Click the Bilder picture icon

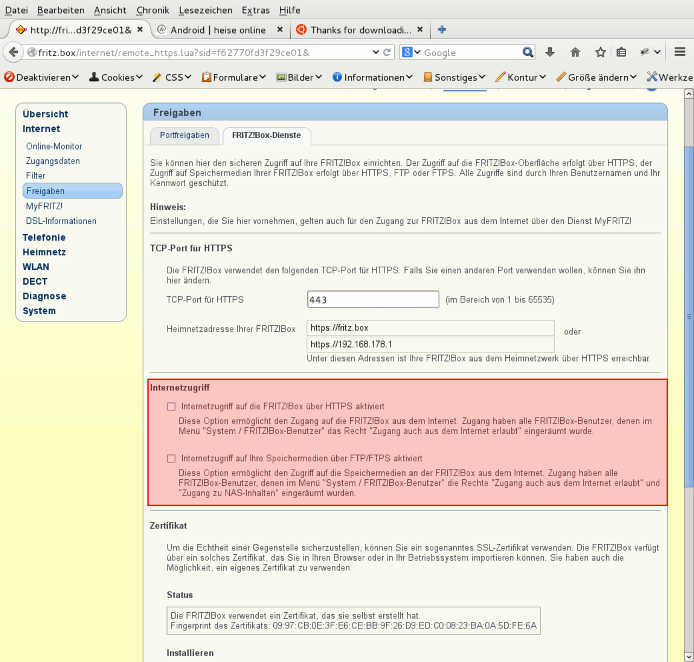[x=281, y=77]
